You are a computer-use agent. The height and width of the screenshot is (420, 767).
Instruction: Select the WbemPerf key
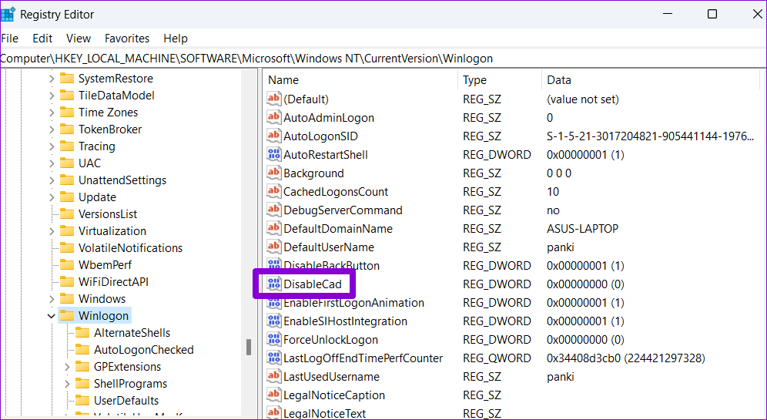pos(106,265)
